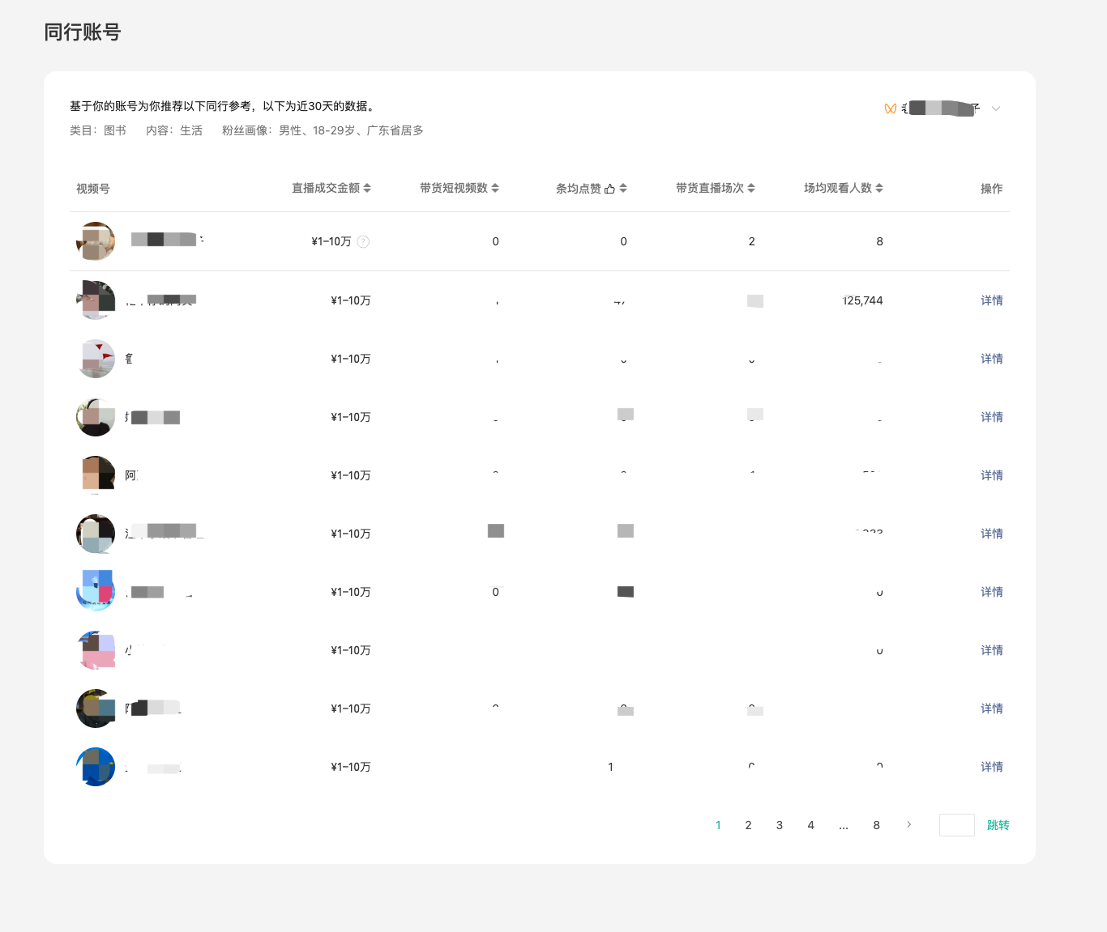Click the 跳转 jump link
The width and height of the screenshot is (1107, 932).
(998, 825)
